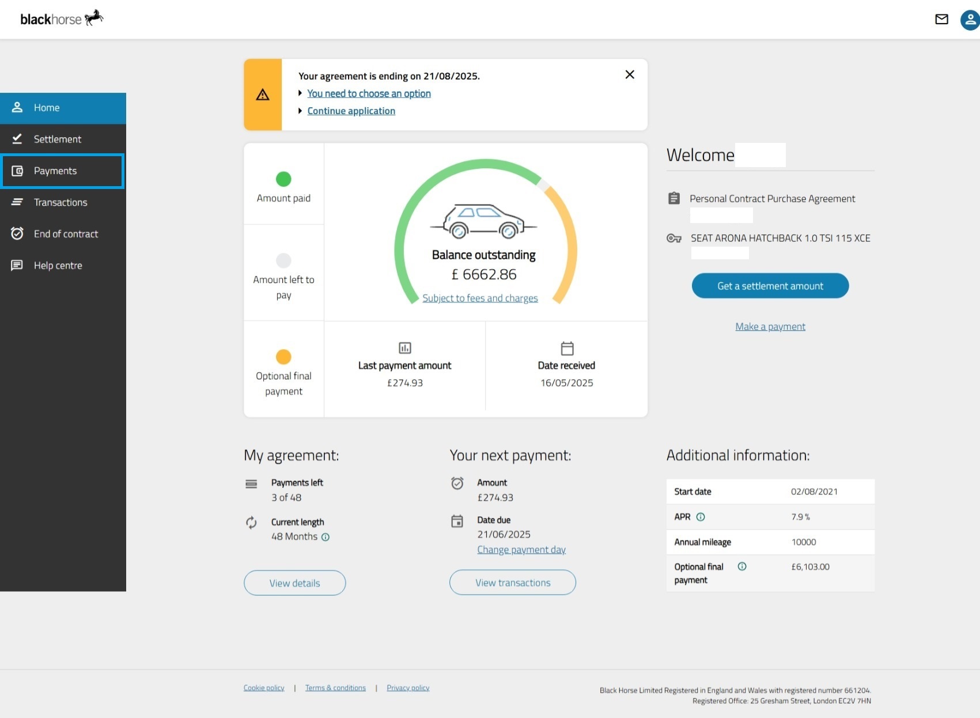Click the Date due calendar icon
The height and width of the screenshot is (718, 980).
click(457, 522)
